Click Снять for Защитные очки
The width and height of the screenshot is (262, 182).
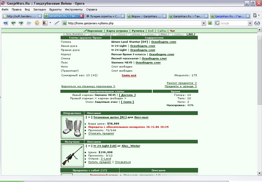coord(128,102)
